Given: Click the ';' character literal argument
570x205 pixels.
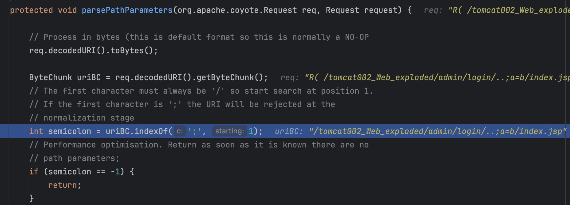Looking at the screenshot, I should [194, 131].
